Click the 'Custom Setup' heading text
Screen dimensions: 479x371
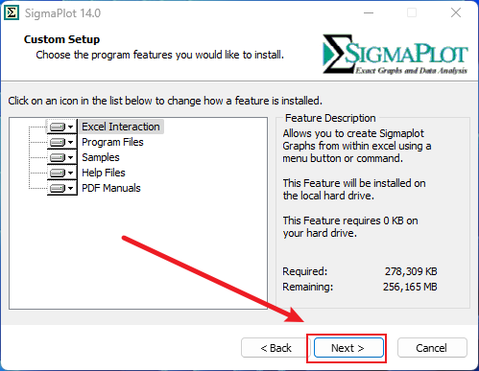[x=61, y=39]
